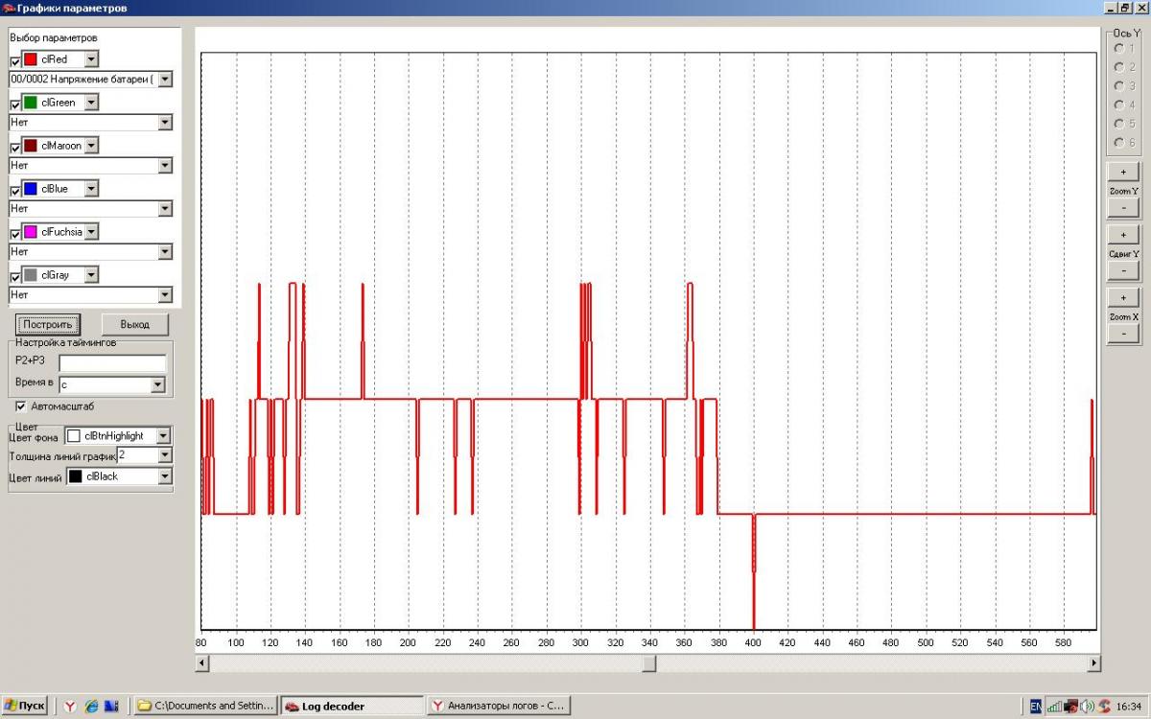This screenshot has width=1151, height=719.
Task: Click the Zoom Y plus button
Action: [x=1123, y=173]
